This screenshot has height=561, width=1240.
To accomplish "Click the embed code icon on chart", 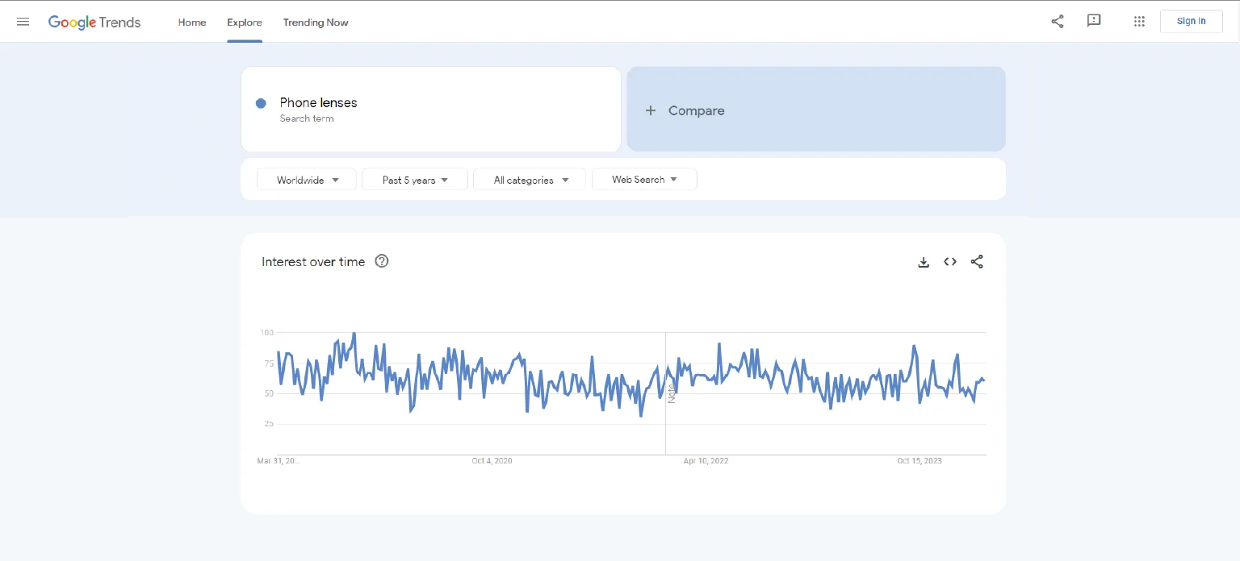I will [950, 262].
